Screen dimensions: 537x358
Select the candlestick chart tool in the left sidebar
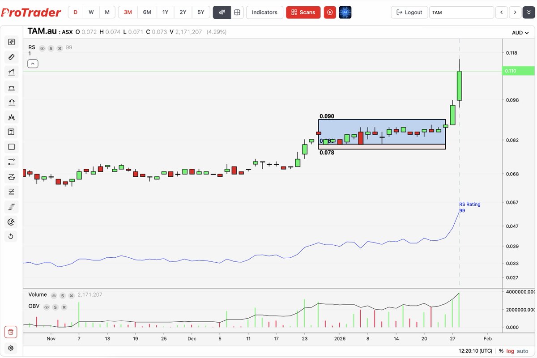pyautogui.click(x=11, y=42)
